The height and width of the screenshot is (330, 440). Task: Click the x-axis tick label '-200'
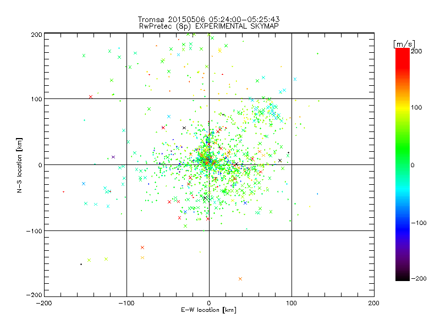(44, 303)
